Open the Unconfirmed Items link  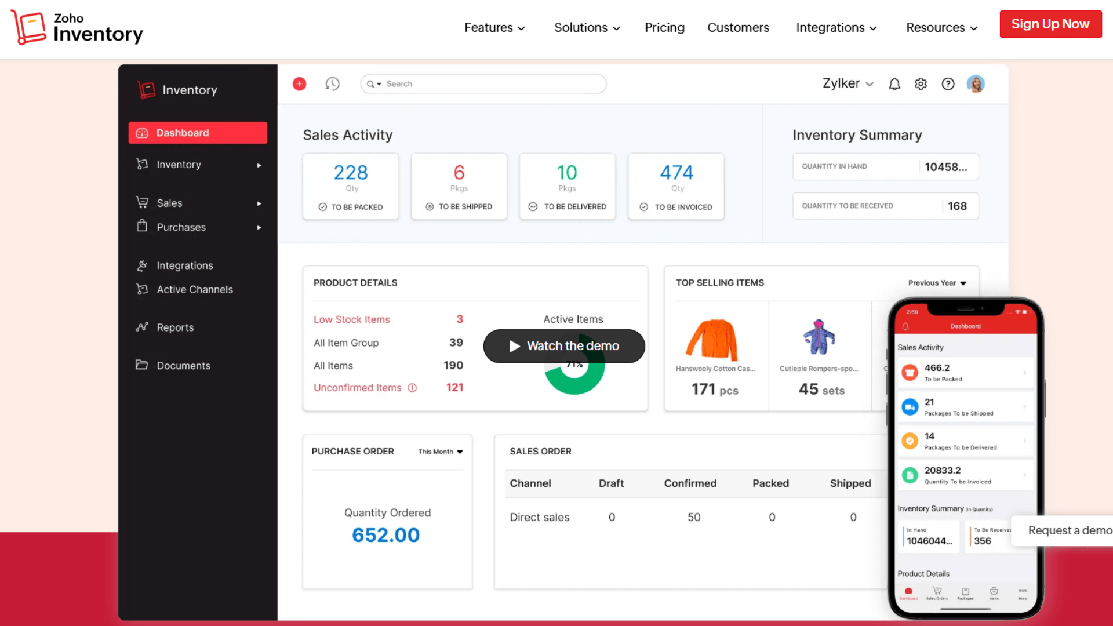click(358, 388)
